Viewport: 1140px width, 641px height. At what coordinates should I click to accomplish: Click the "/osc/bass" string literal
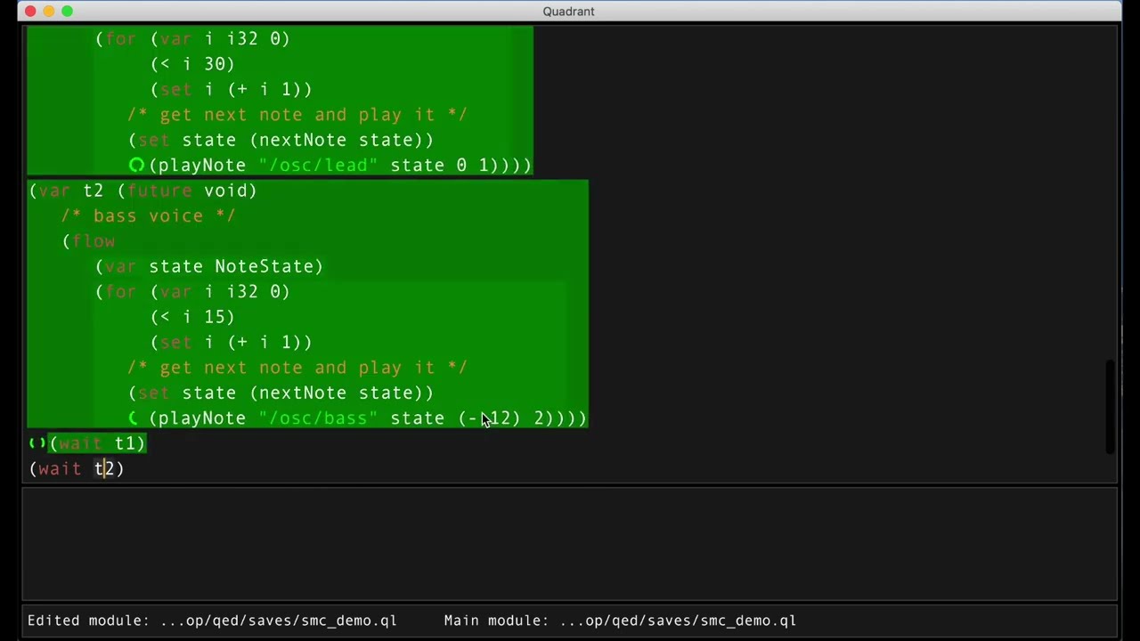319,418
